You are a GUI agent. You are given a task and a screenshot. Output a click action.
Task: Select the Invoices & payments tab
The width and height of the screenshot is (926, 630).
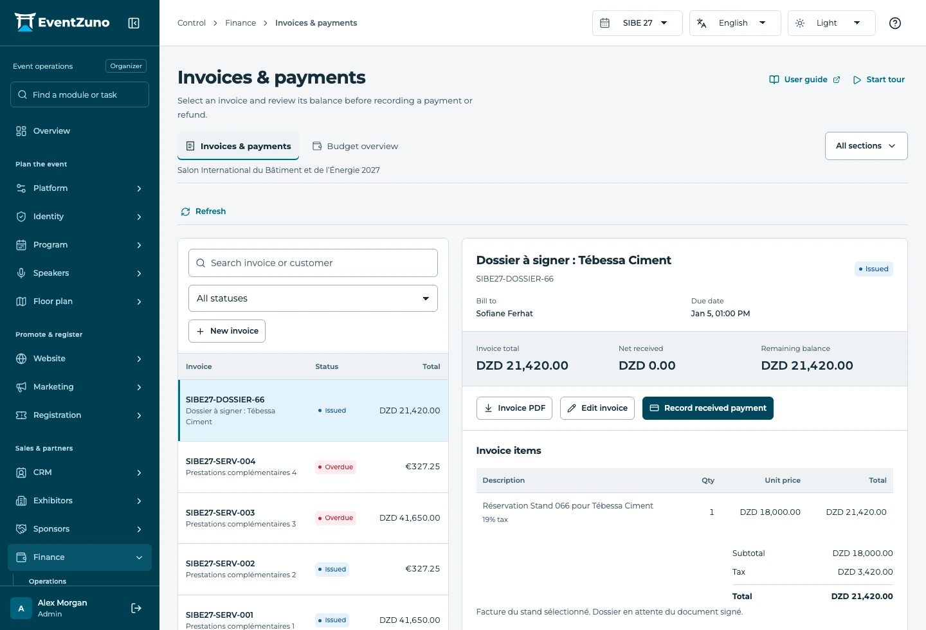coord(238,146)
